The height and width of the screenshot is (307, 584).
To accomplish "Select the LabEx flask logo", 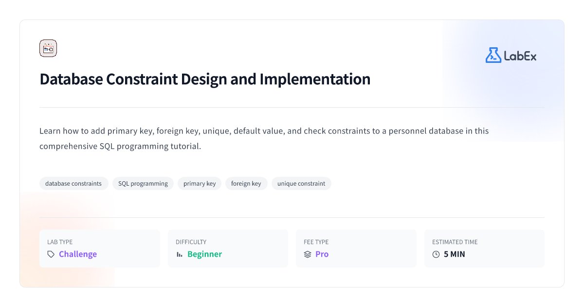I will (x=493, y=56).
